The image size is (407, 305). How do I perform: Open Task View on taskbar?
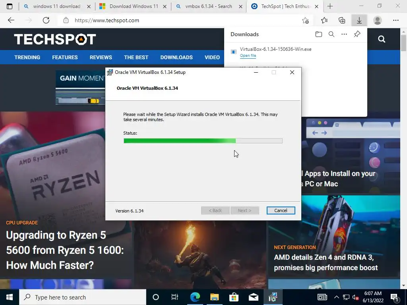175,297
